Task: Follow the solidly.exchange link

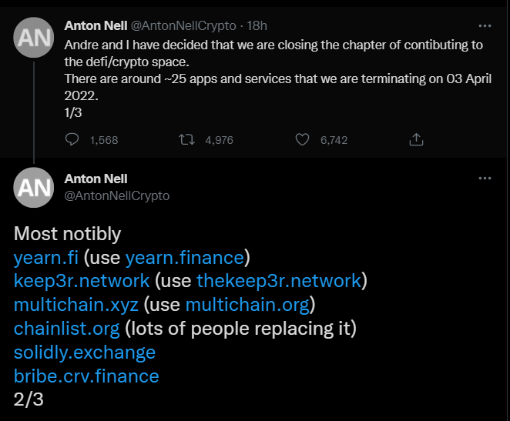Action: [x=85, y=353]
